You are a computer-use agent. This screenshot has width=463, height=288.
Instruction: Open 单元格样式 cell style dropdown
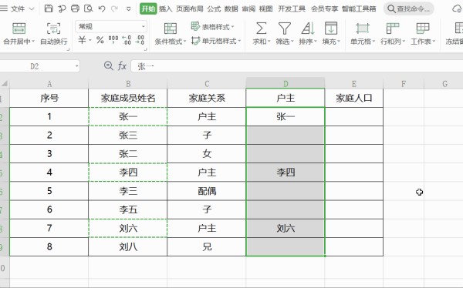216,41
